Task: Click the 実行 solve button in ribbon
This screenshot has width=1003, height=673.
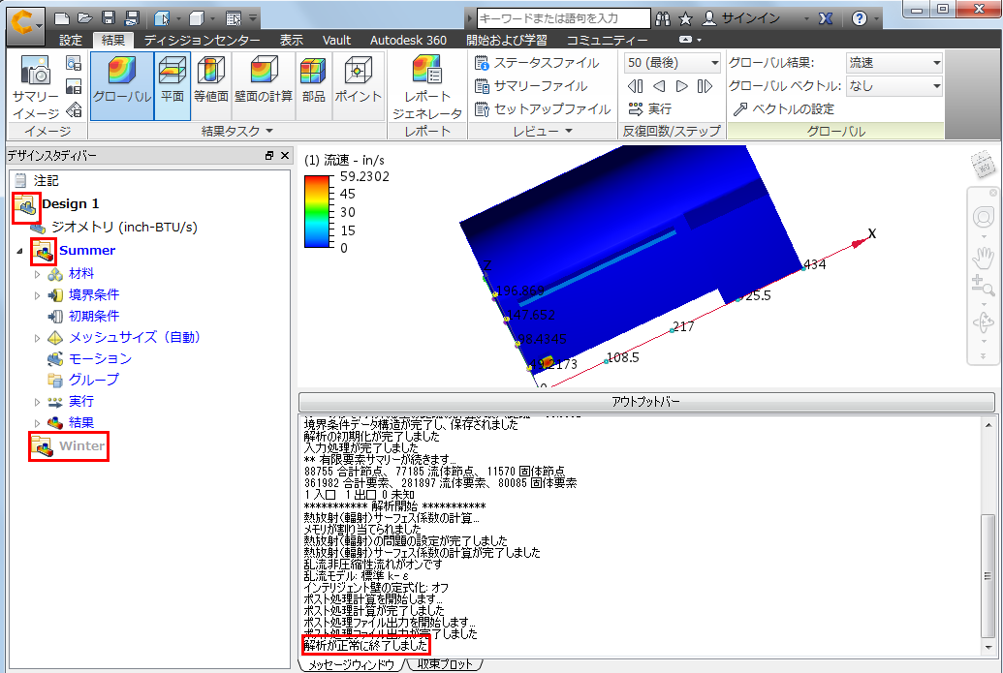Action: click(650, 109)
